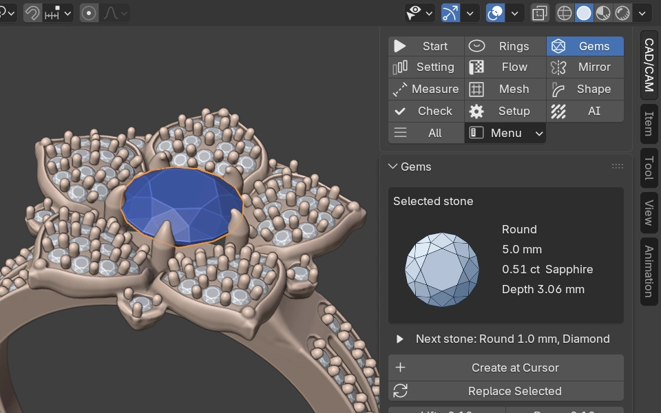
Task: Open the shading options dropdown arrow
Action: pos(642,13)
